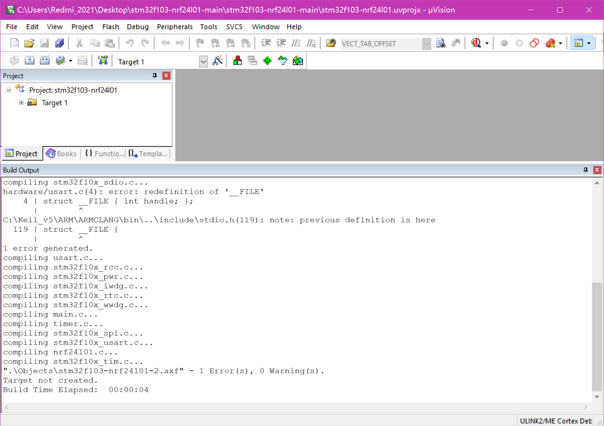This screenshot has height=426, width=604.
Task: Open the View menu
Action: point(55,27)
